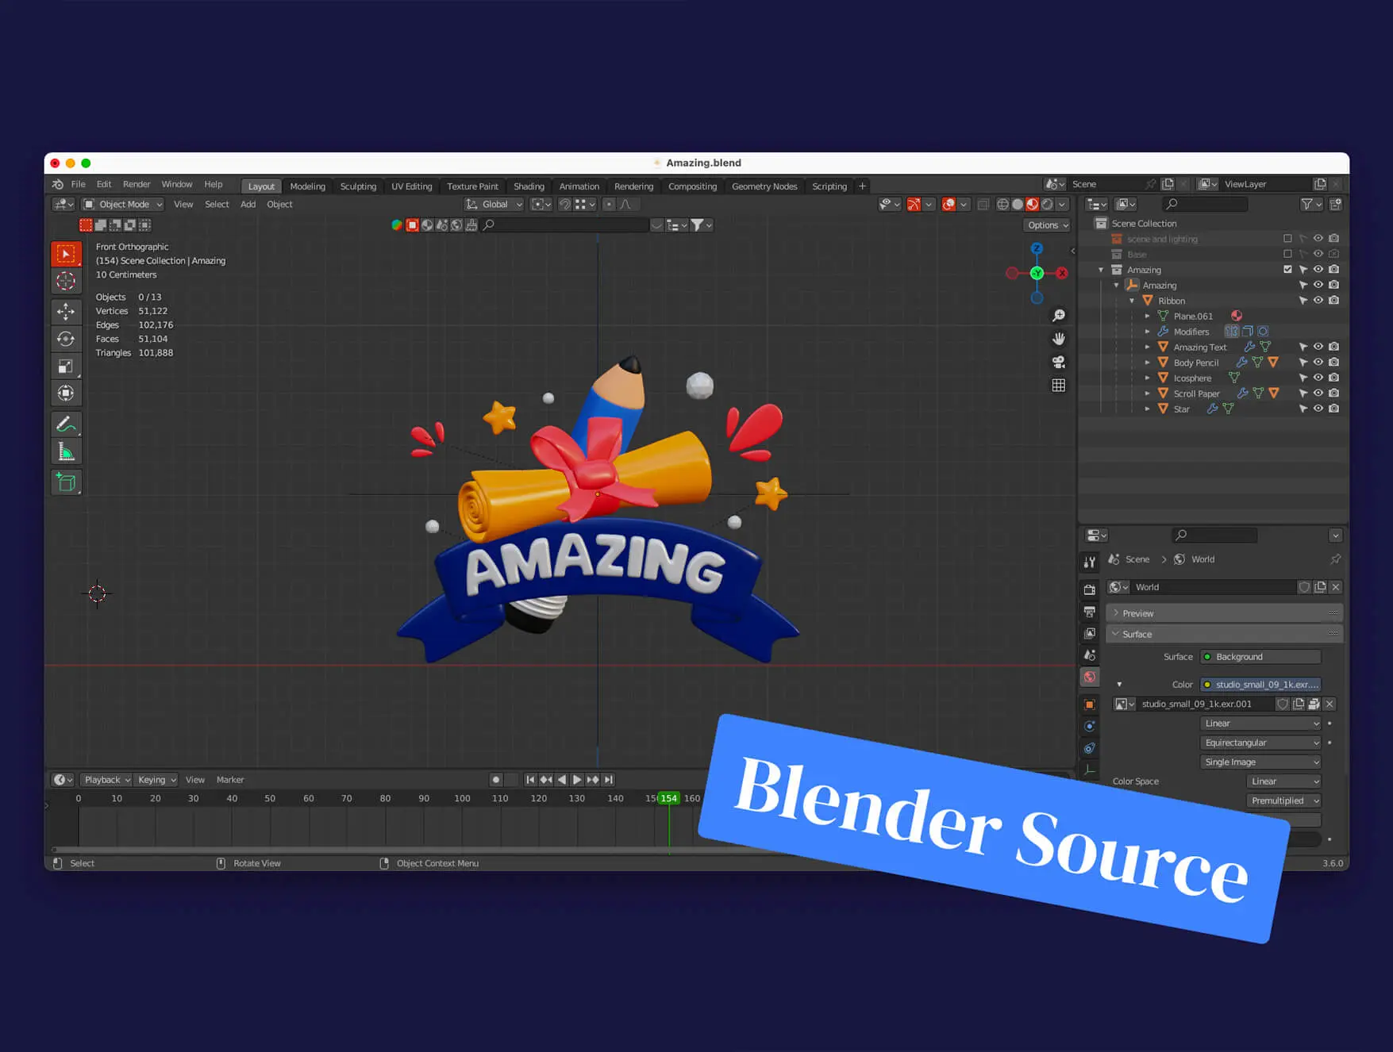Open the Equirectangular projection dropdown
Screen dimensions: 1393x1052
point(1260,743)
